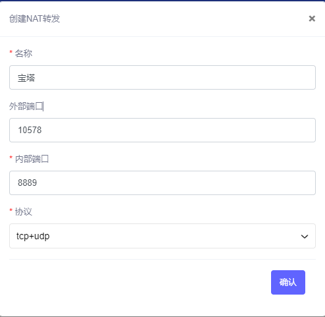Screen dimensions: 325x317
Task: Click the 内部端口 field label
Action: pos(32,159)
